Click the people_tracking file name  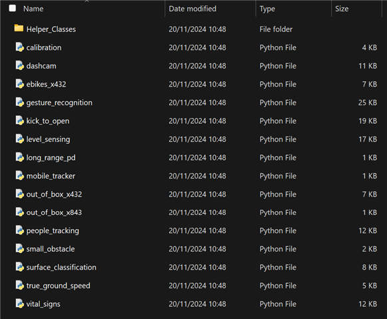53,231
